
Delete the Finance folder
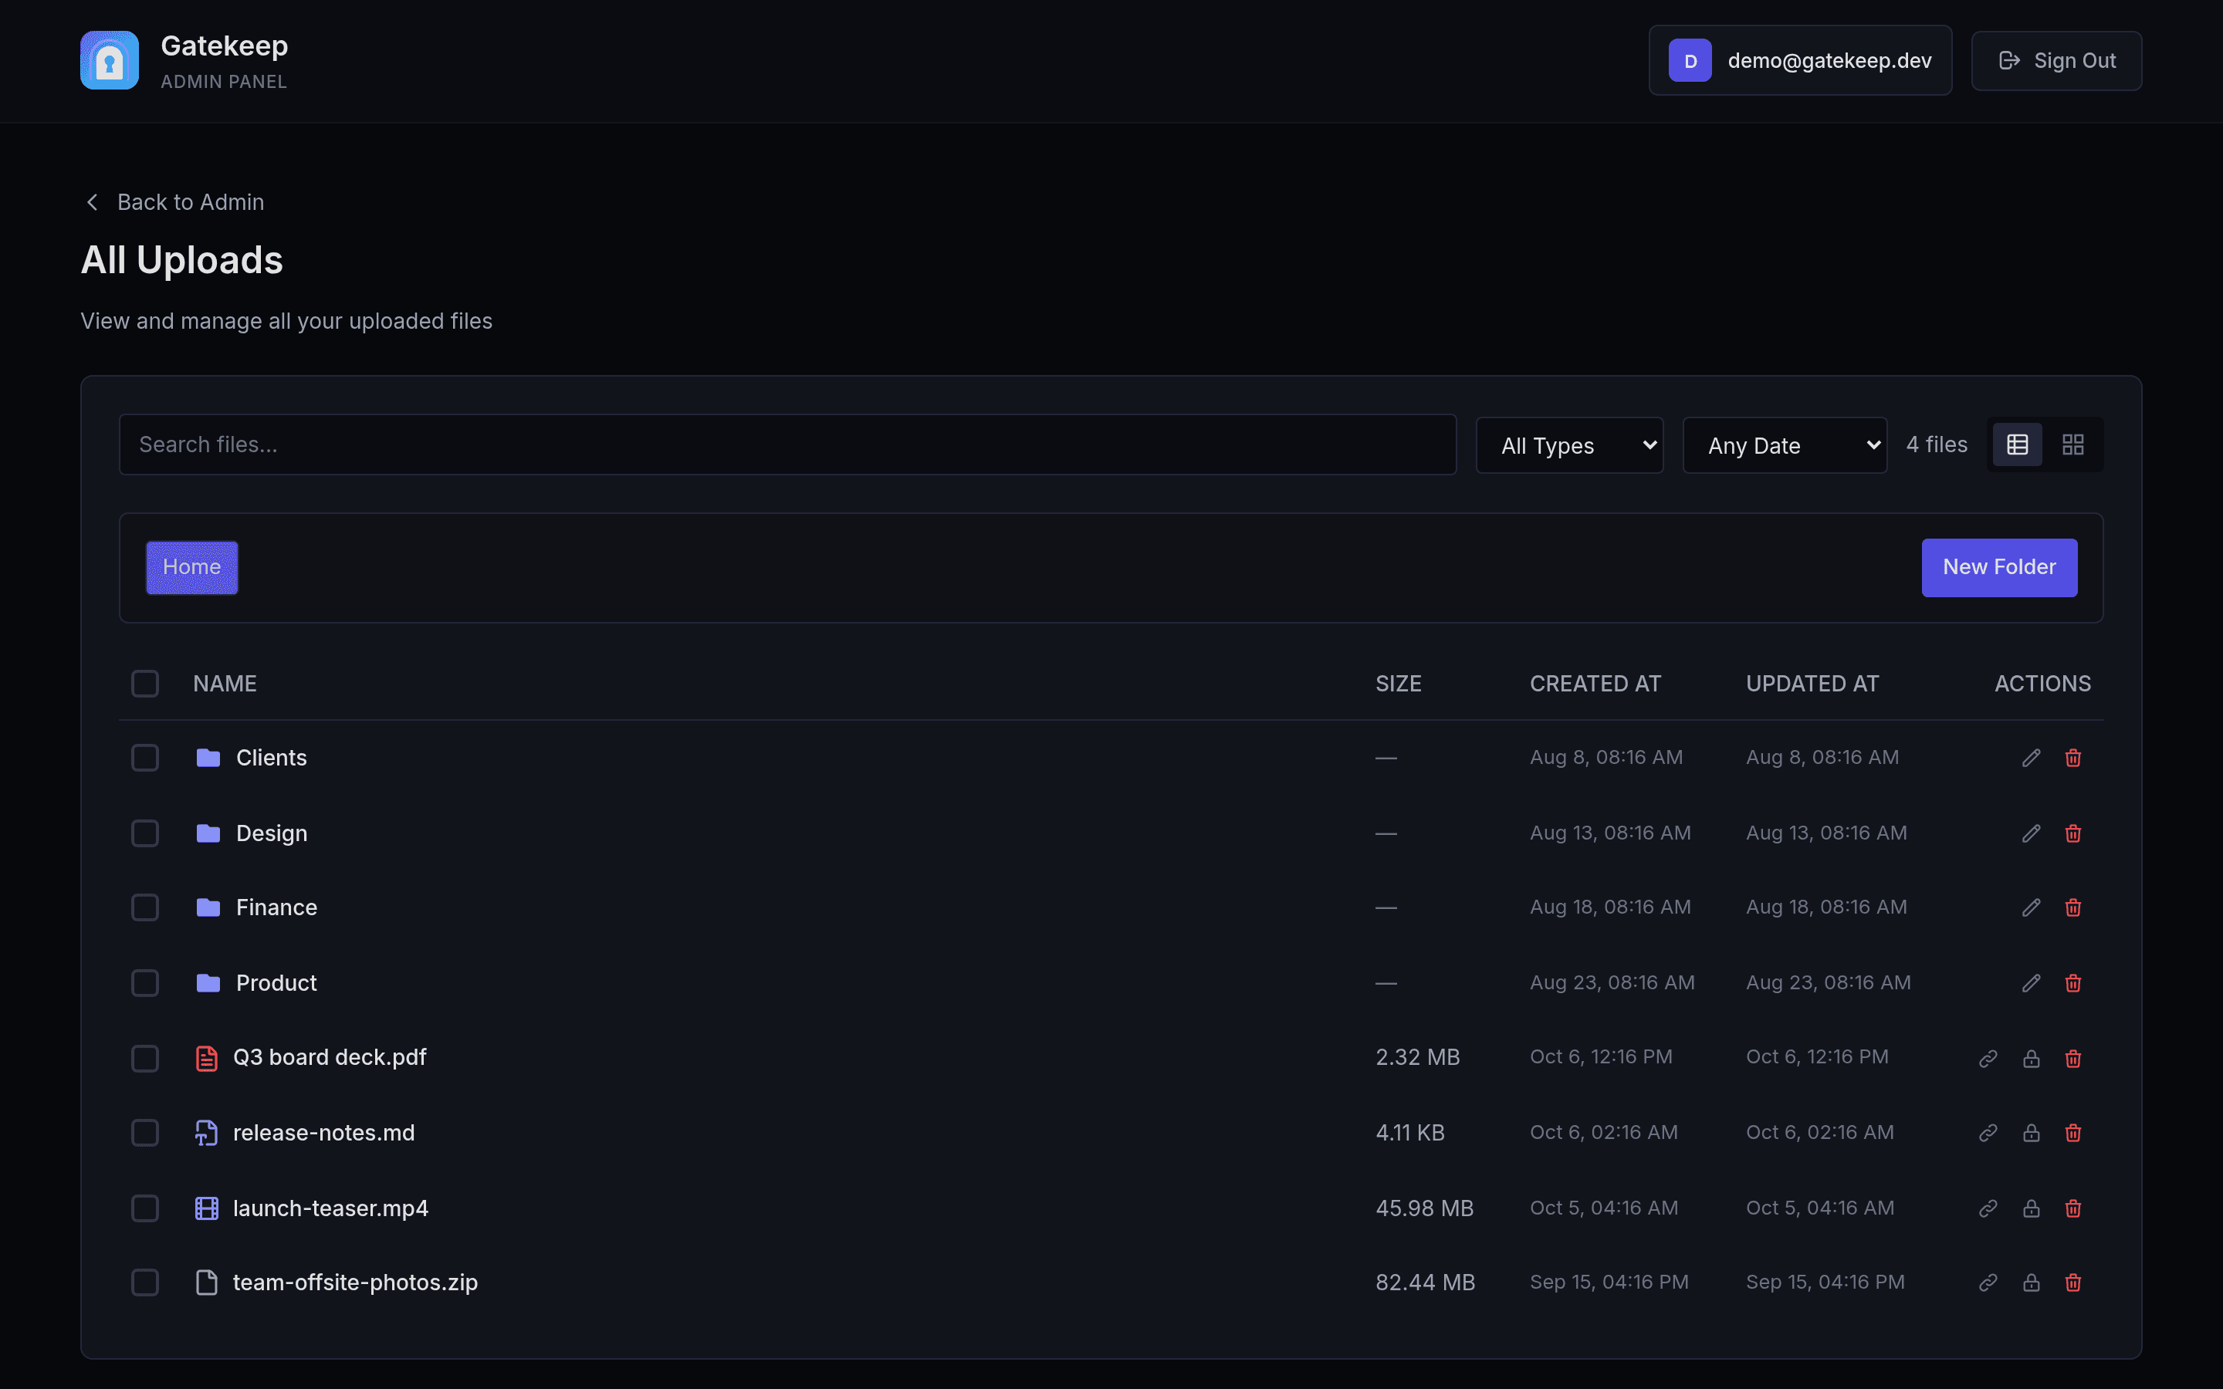(x=2073, y=907)
